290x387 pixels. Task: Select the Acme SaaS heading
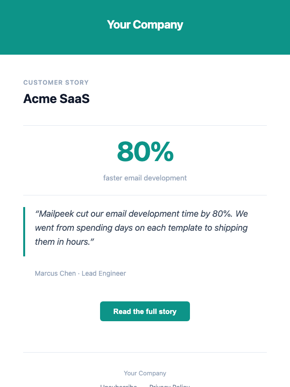56,99
